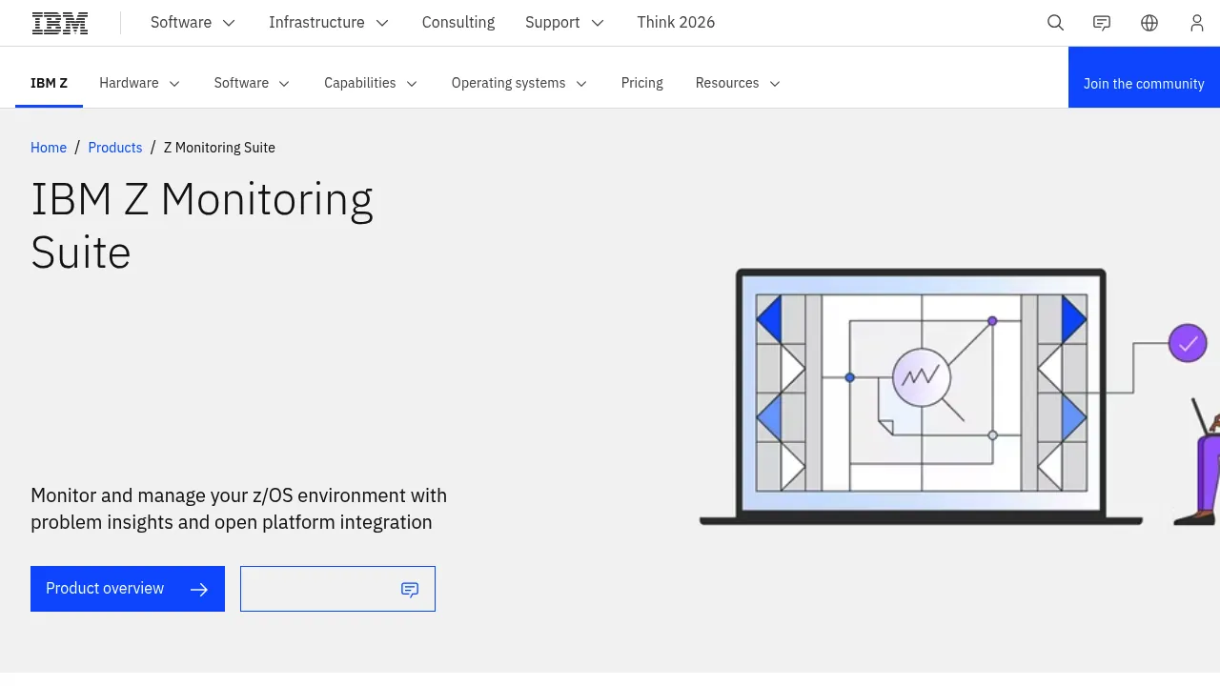This screenshot has height=686, width=1220.
Task: Go to the Products breadcrumb link
Action: coord(115,148)
